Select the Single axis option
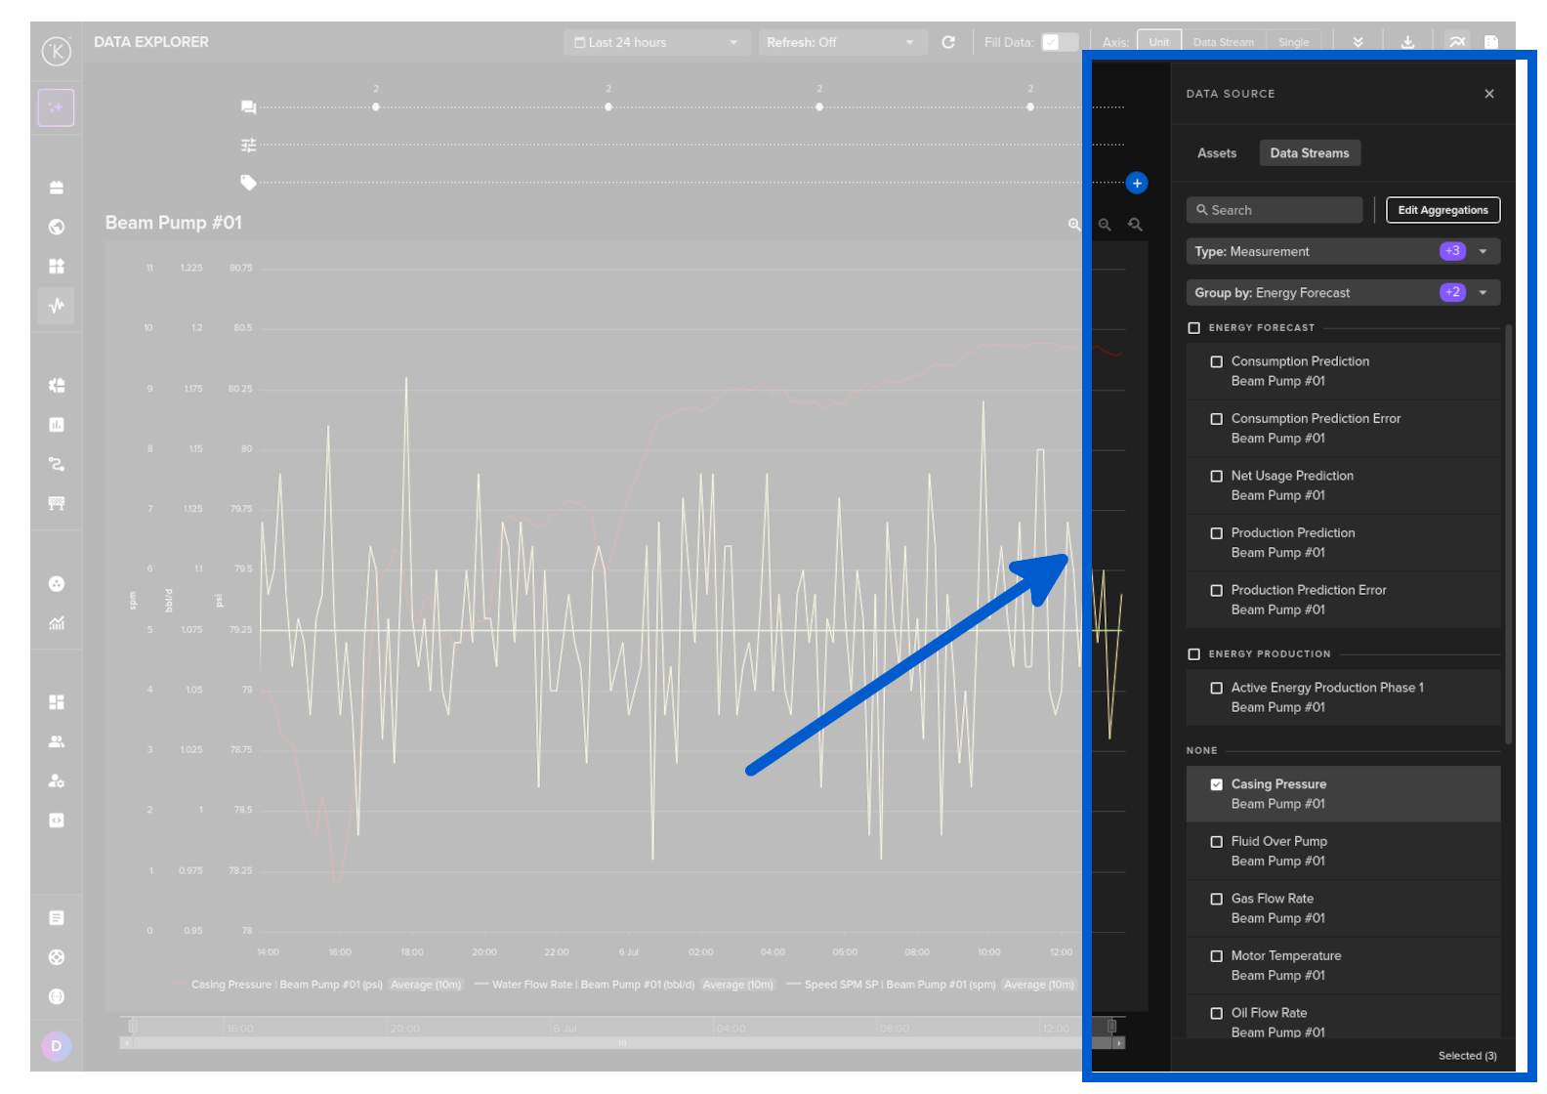Screen dimensions: 1547x1094 (1293, 42)
